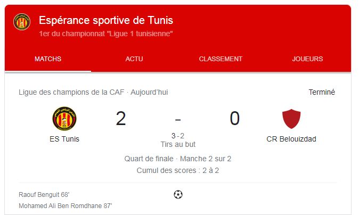Open the ACTU tab
The width and height of the screenshot is (359, 215).
pos(134,59)
